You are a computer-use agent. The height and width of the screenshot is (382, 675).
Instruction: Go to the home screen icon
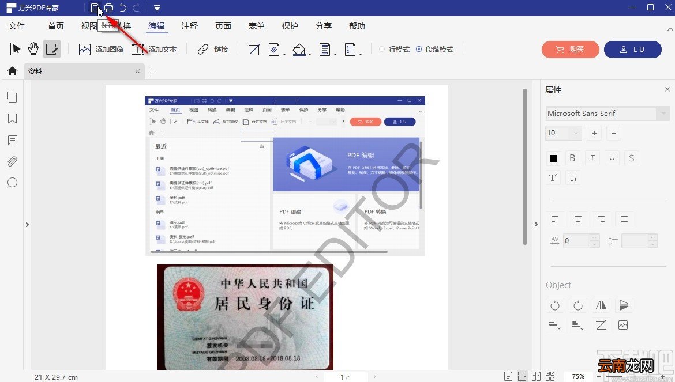click(12, 71)
